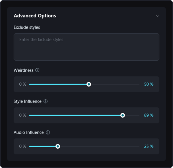
Task: Click the 0 % label beside Style Influence slider
Action: pos(23,115)
